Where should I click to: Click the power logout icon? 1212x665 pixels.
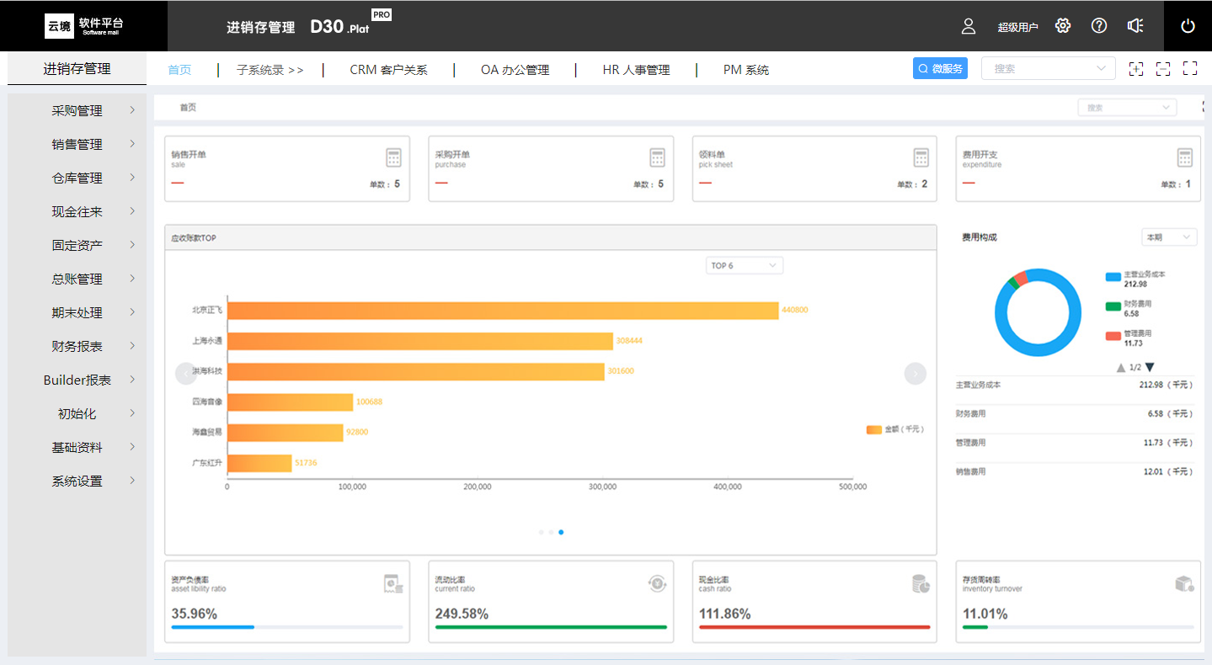(1188, 26)
